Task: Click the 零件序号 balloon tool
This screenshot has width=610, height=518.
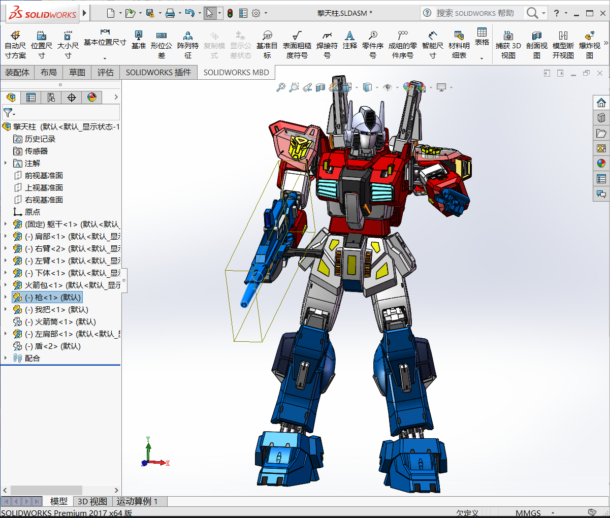Action: tap(373, 45)
